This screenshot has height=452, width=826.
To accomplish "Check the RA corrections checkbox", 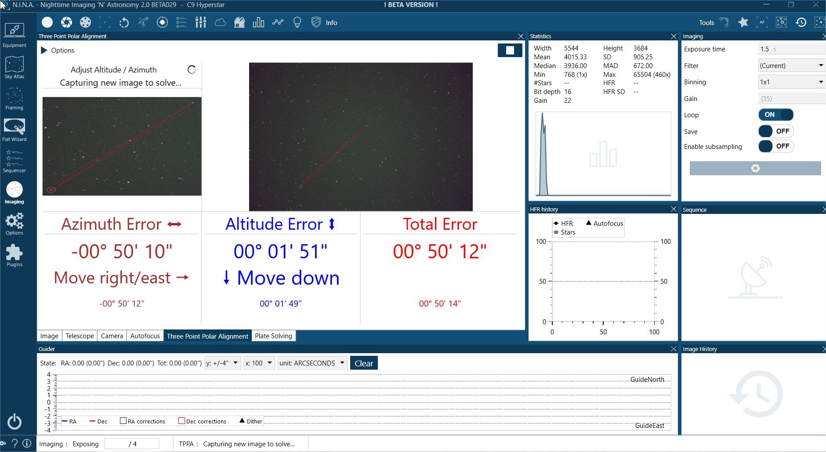I will click(x=123, y=421).
